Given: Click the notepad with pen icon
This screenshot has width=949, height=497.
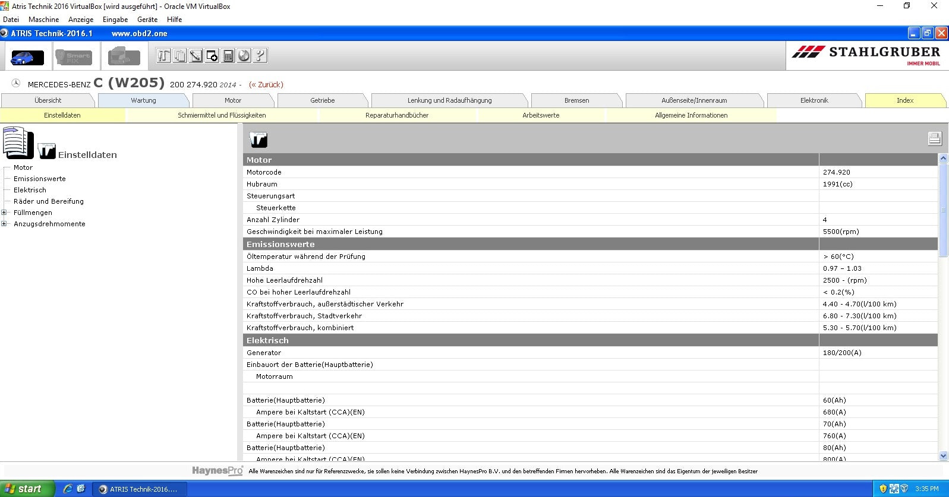Looking at the screenshot, I should click(196, 56).
